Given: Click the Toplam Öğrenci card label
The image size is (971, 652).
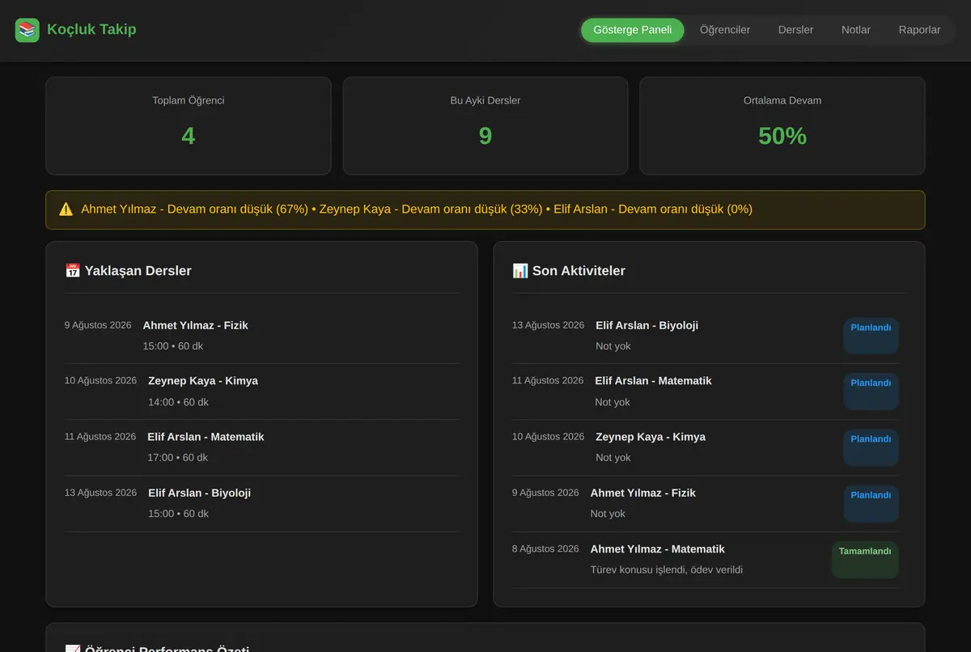Looking at the screenshot, I should click(189, 101).
